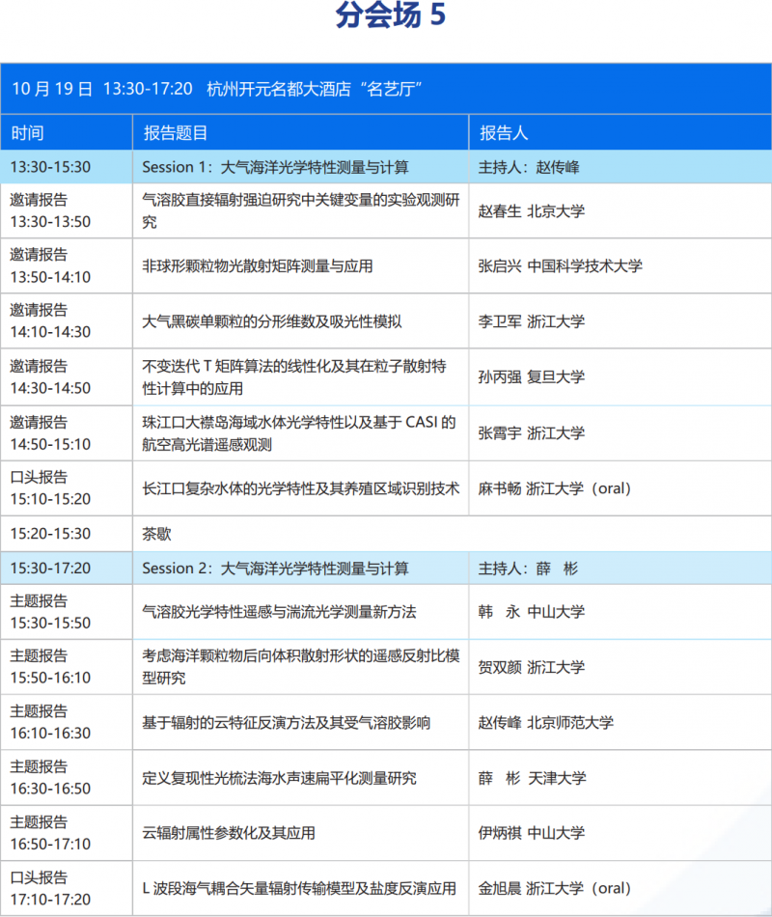Click speaker "张霄宇 浙江大学"
772x917 pixels.
[531, 432]
